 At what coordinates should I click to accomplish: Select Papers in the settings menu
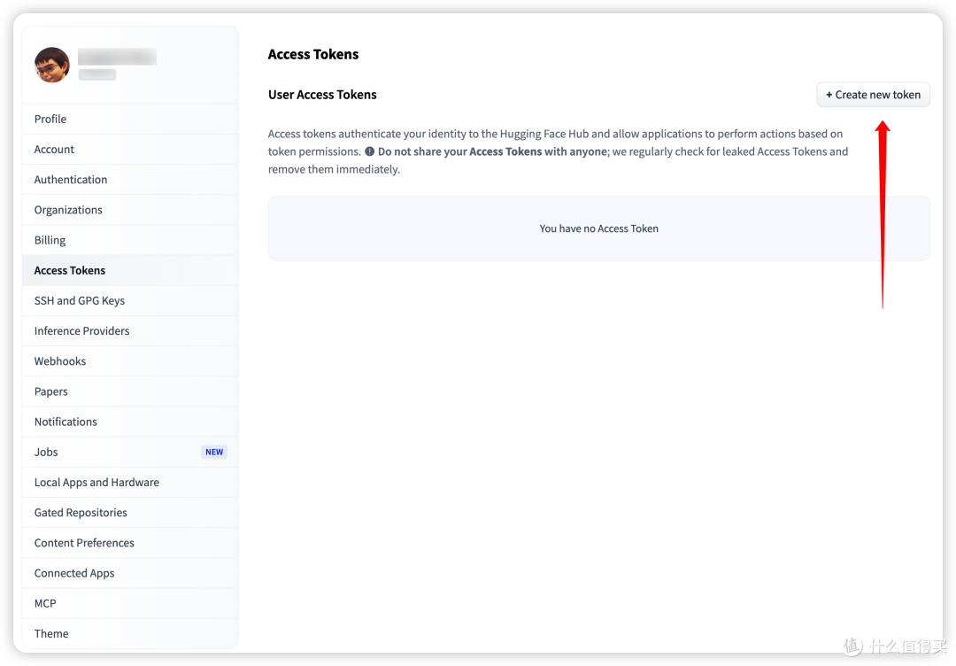coord(130,391)
